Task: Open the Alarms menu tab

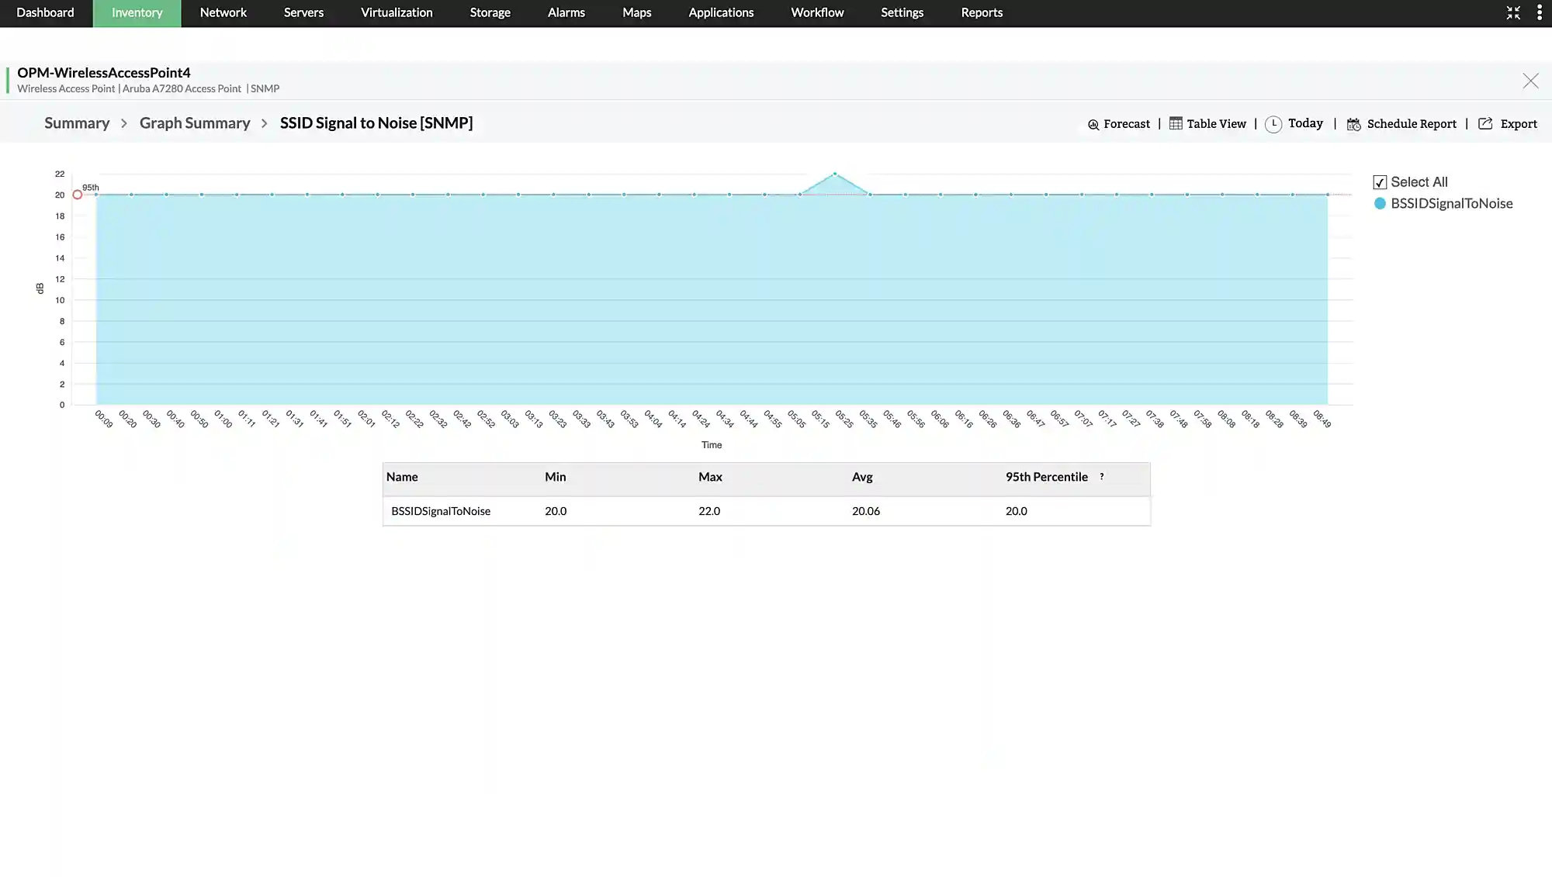Action: pos(566,13)
